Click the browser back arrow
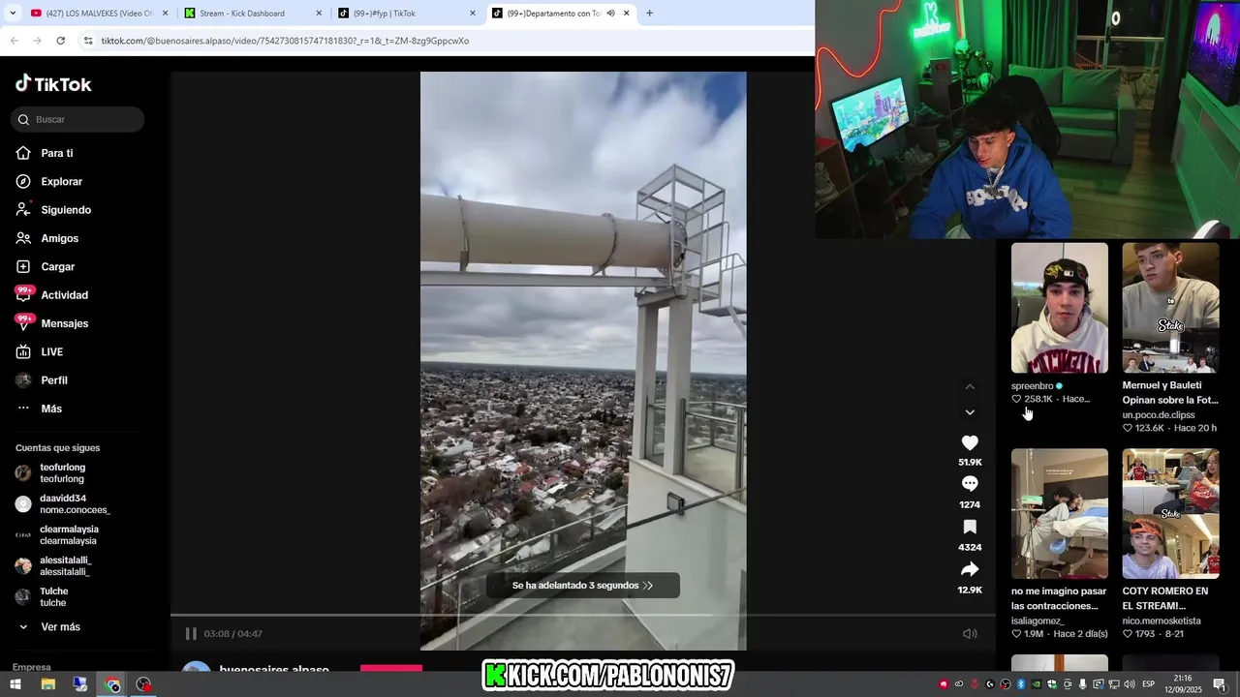Image resolution: width=1240 pixels, height=697 pixels. 14,41
